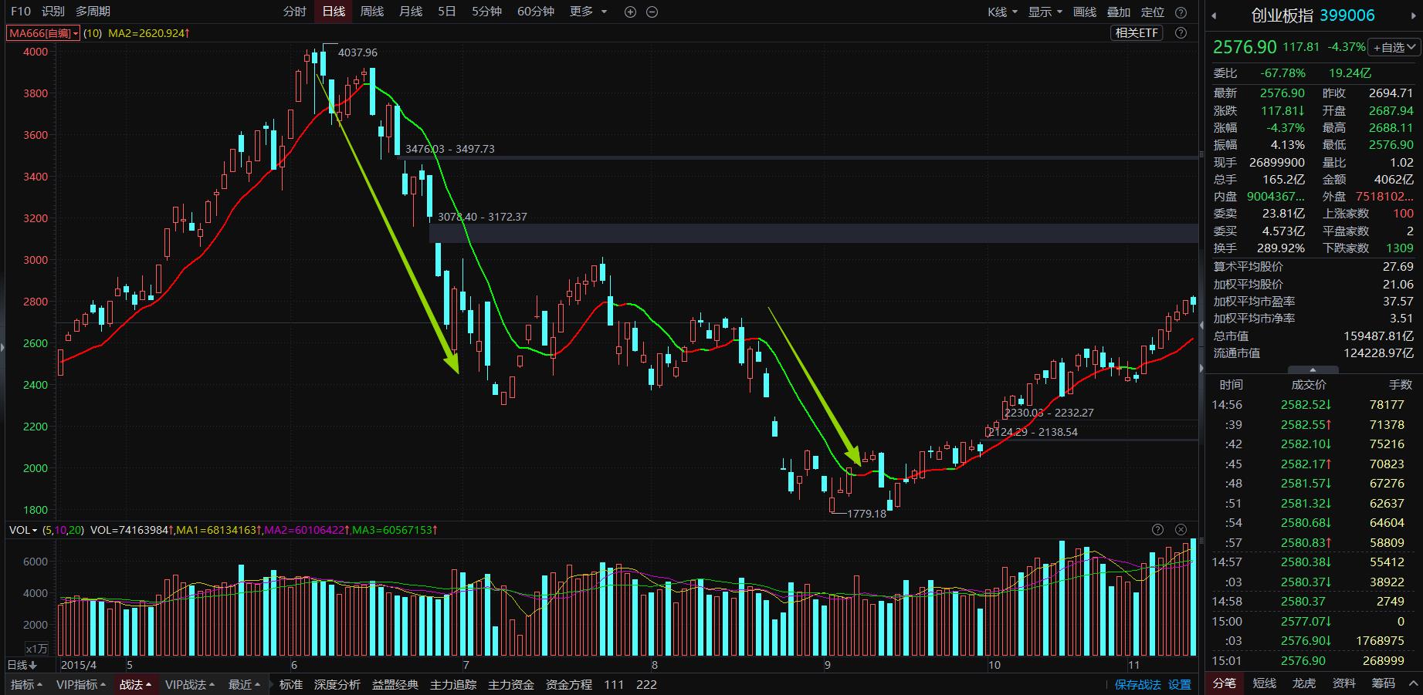Zoom out chart with the minus icon

(652, 12)
